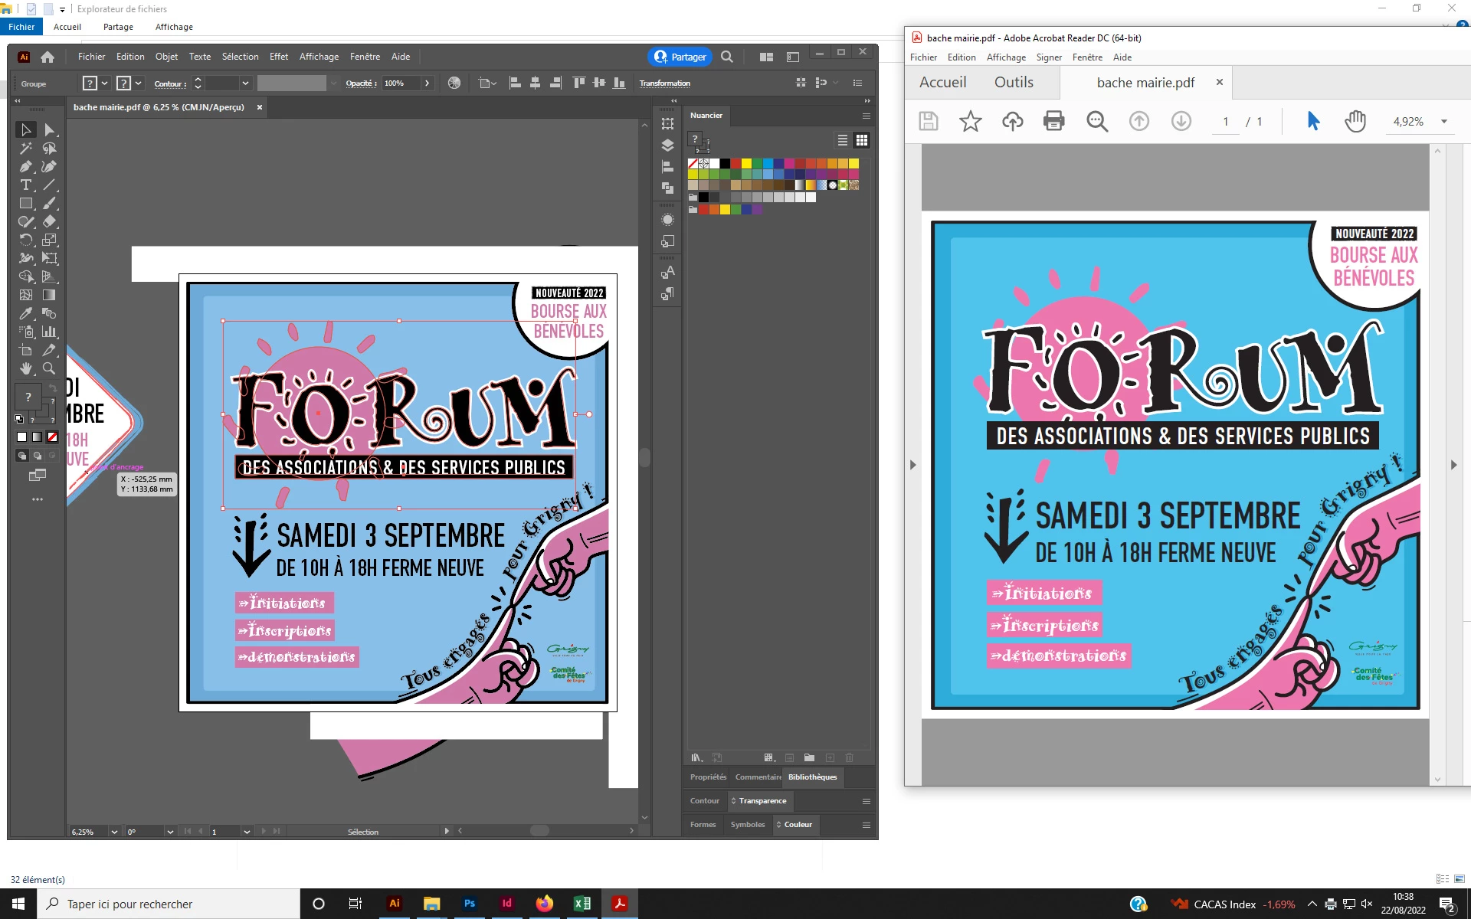The width and height of the screenshot is (1471, 919).
Task: Set the fill to None mode
Action: (52, 437)
